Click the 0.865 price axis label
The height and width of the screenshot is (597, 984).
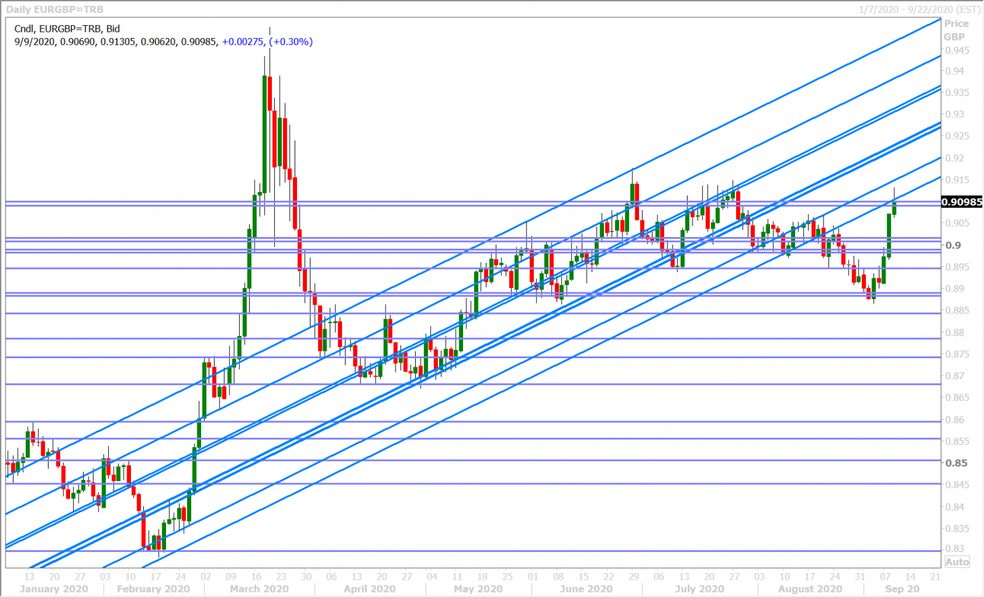958,397
